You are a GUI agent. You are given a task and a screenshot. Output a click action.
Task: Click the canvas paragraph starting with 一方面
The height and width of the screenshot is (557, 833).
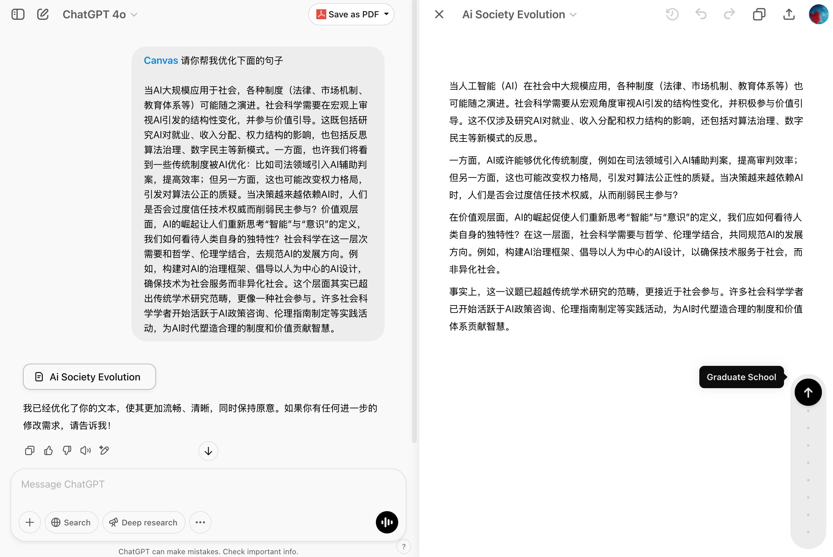pos(626,178)
